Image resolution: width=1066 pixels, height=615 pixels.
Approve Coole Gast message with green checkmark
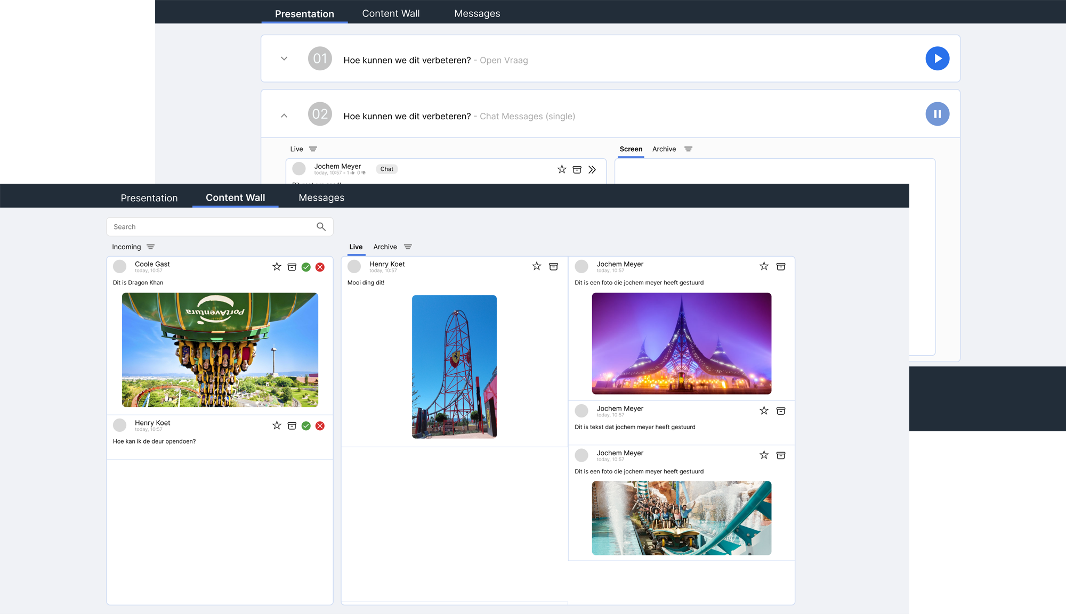[x=306, y=267]
